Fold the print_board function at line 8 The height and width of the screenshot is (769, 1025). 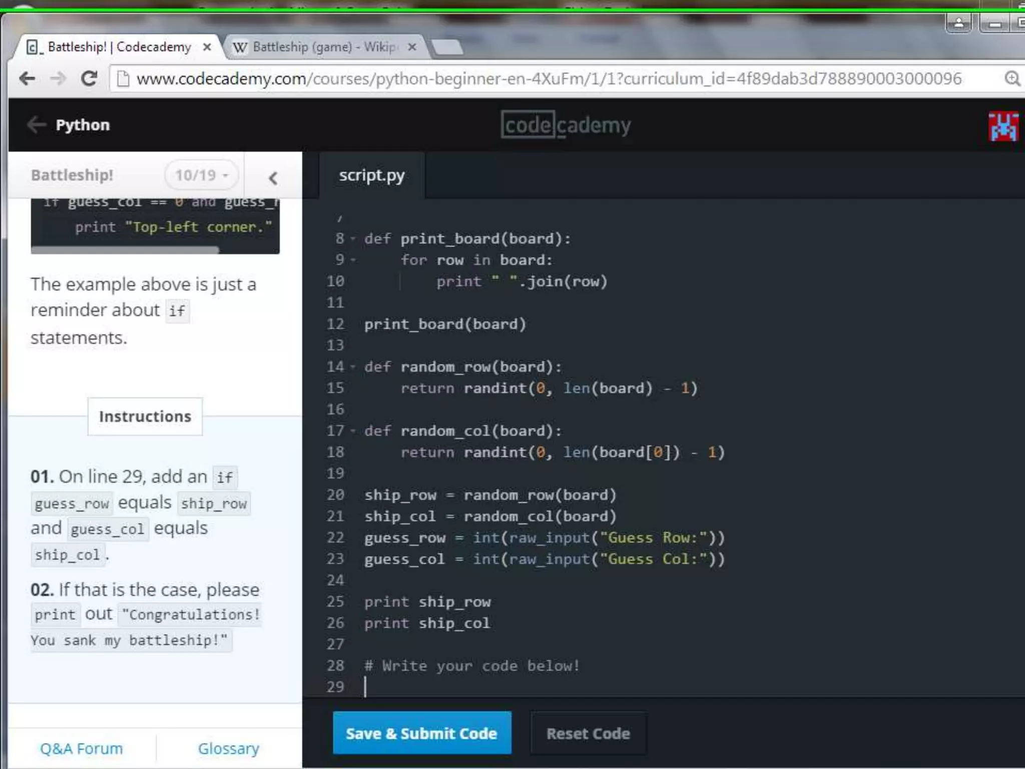pyautogui.click(x=353, y=239)
